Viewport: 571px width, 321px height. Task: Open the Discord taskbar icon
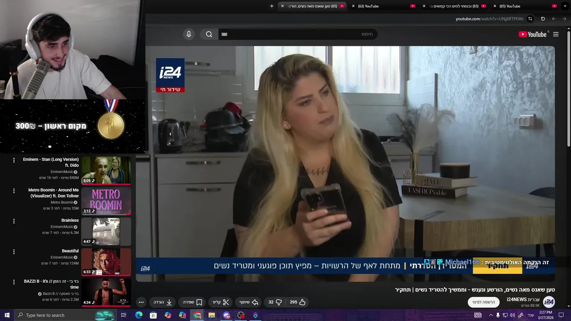tap(227, 315)
